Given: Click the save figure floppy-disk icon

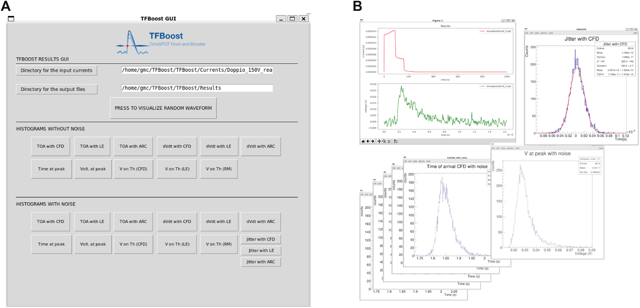Looking at the screenshot, I should pos(395,141).
